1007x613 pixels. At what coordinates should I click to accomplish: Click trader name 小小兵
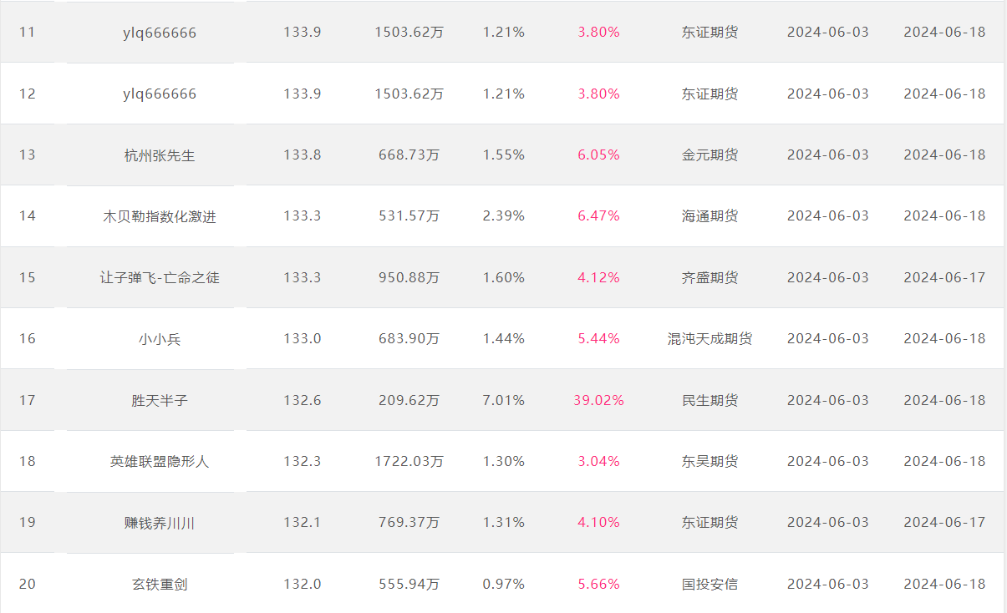[160, 339]
